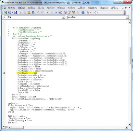Click the vertical scrollbar down arrow
The width and height of the screenshot is (133, 131).
(x=129, y=124)
